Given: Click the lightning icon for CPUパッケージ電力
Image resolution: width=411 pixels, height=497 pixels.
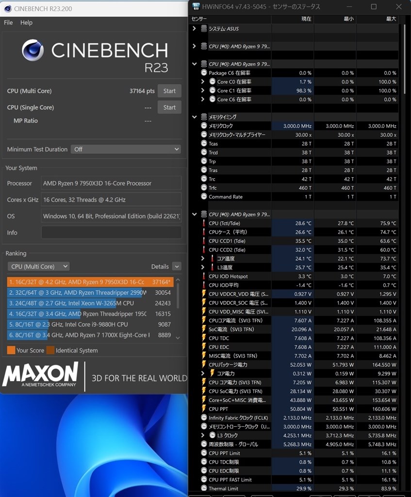Looking at the screenshot, I should point(204,364).
